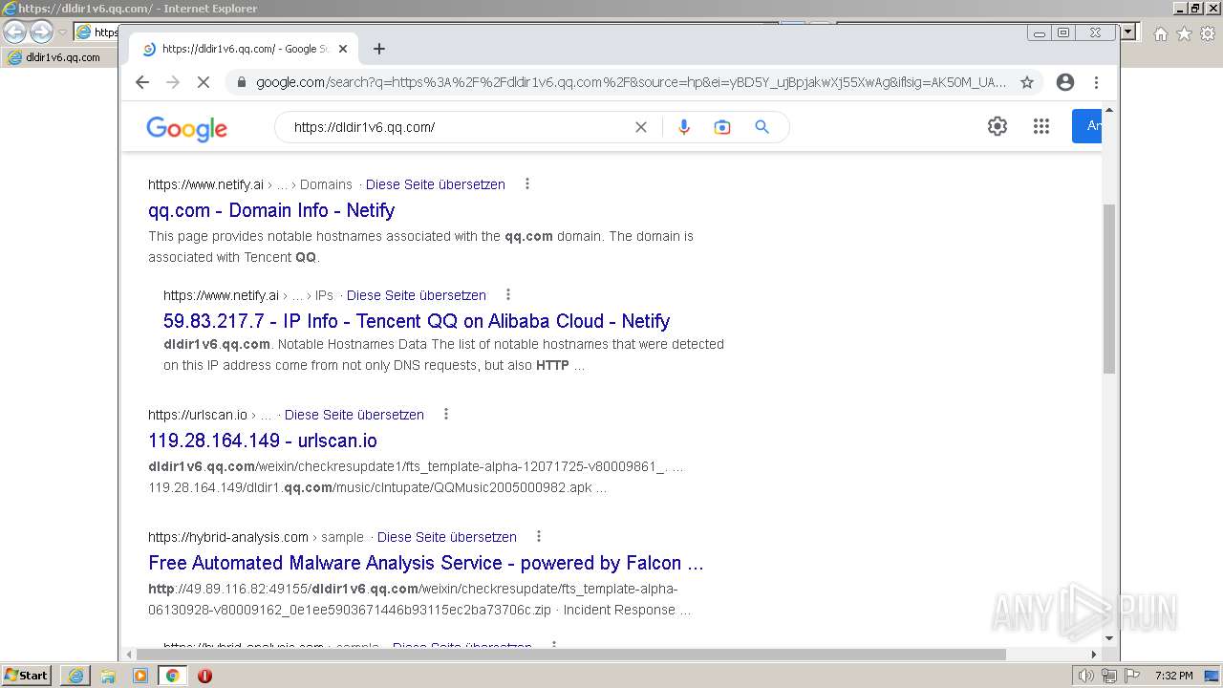Viewport: 1223px width, 688px height.
Task: Open the network tray icon
Action: click(x=1108, y=676)
